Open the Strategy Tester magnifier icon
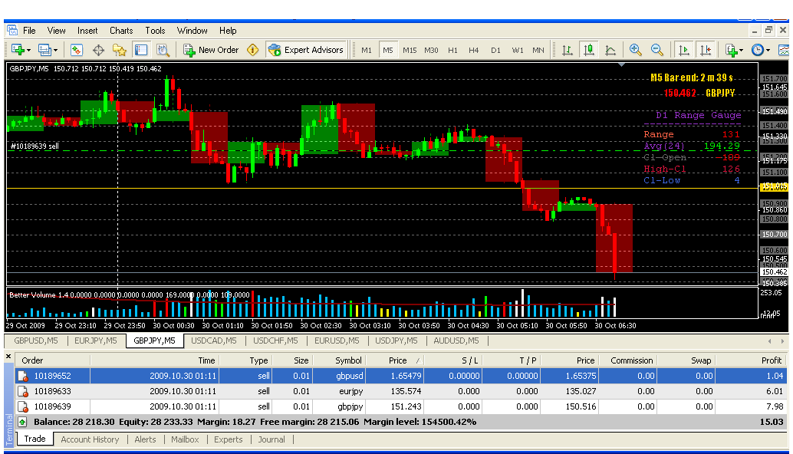The image size is (793, 454). (163, 50)
